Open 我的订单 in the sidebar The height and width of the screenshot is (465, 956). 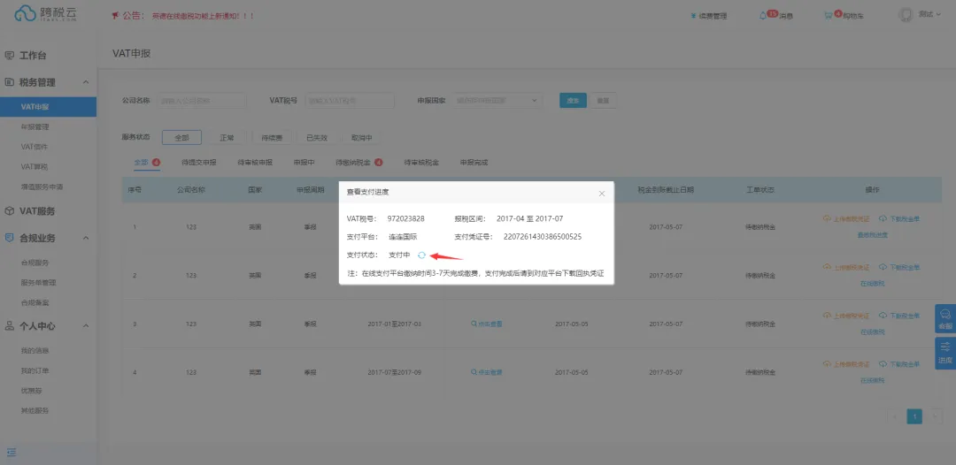(x=35, y=370)
